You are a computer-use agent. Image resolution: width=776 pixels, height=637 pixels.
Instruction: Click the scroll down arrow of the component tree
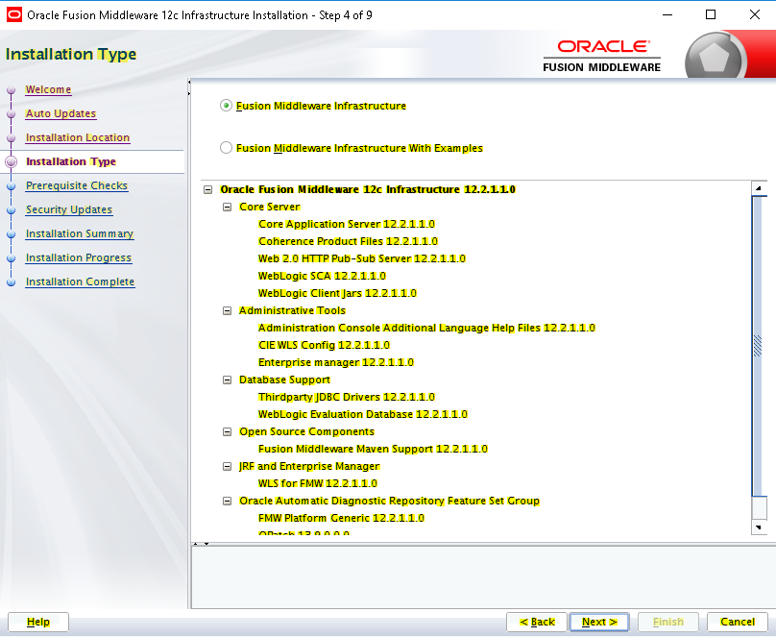[759, 527]
